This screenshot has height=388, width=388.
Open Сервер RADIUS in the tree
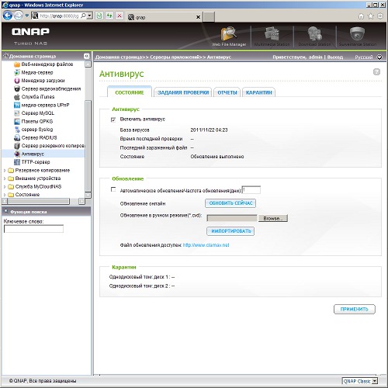click(39, 137)
